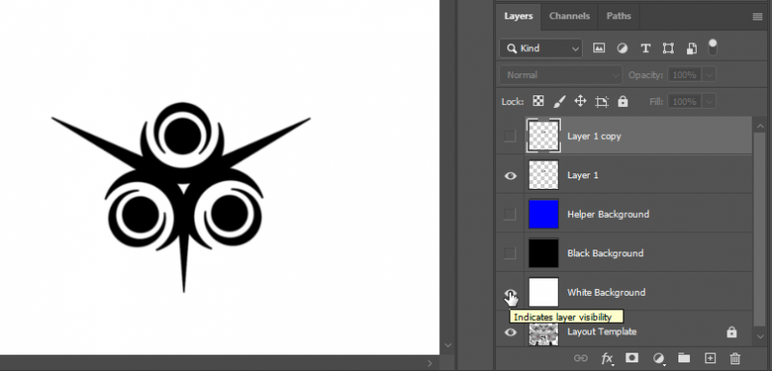Select Layout Template layer thumbnail
Viewport: 772px width, 371px height.
tap(543, 333)
